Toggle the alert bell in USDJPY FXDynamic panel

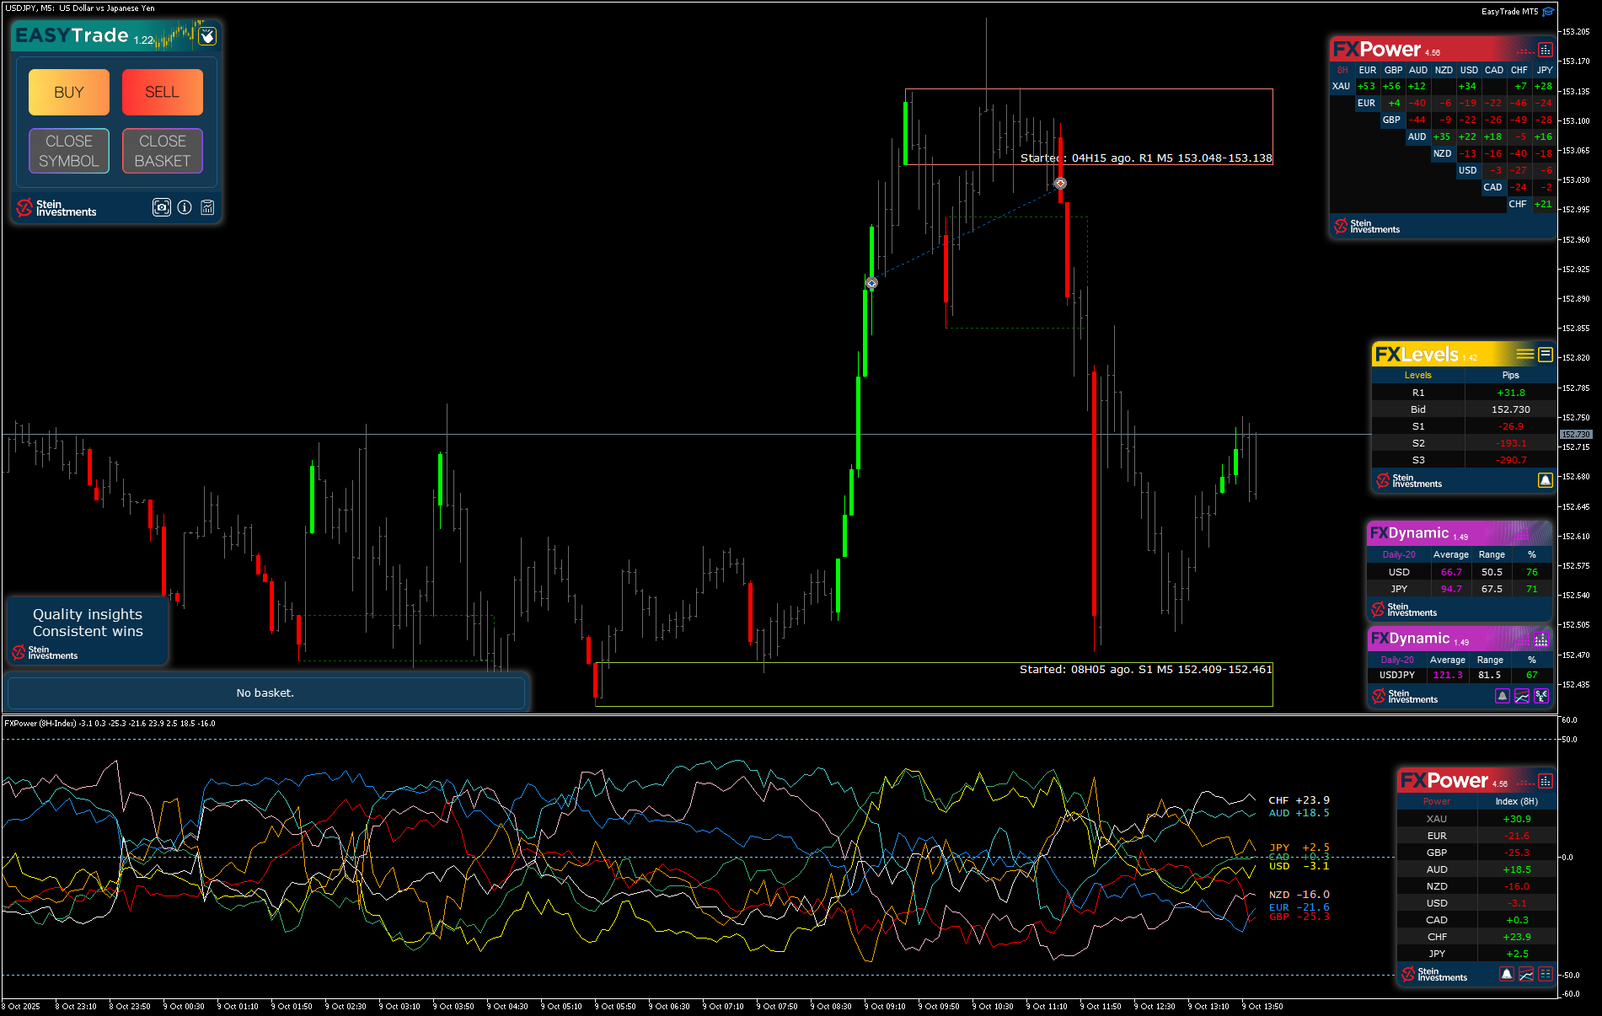pos(1503,696)
